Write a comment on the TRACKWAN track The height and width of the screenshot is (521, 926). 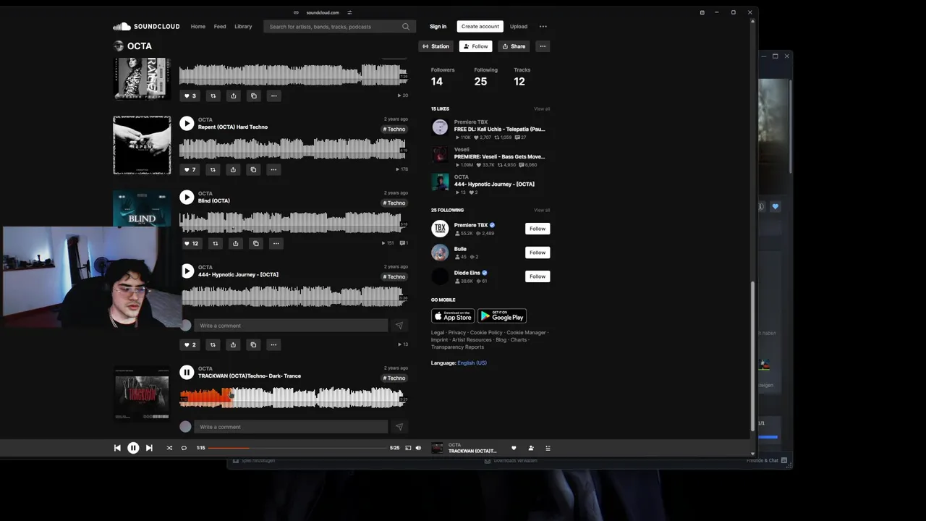pyautogui.click(x=291, y=427)
